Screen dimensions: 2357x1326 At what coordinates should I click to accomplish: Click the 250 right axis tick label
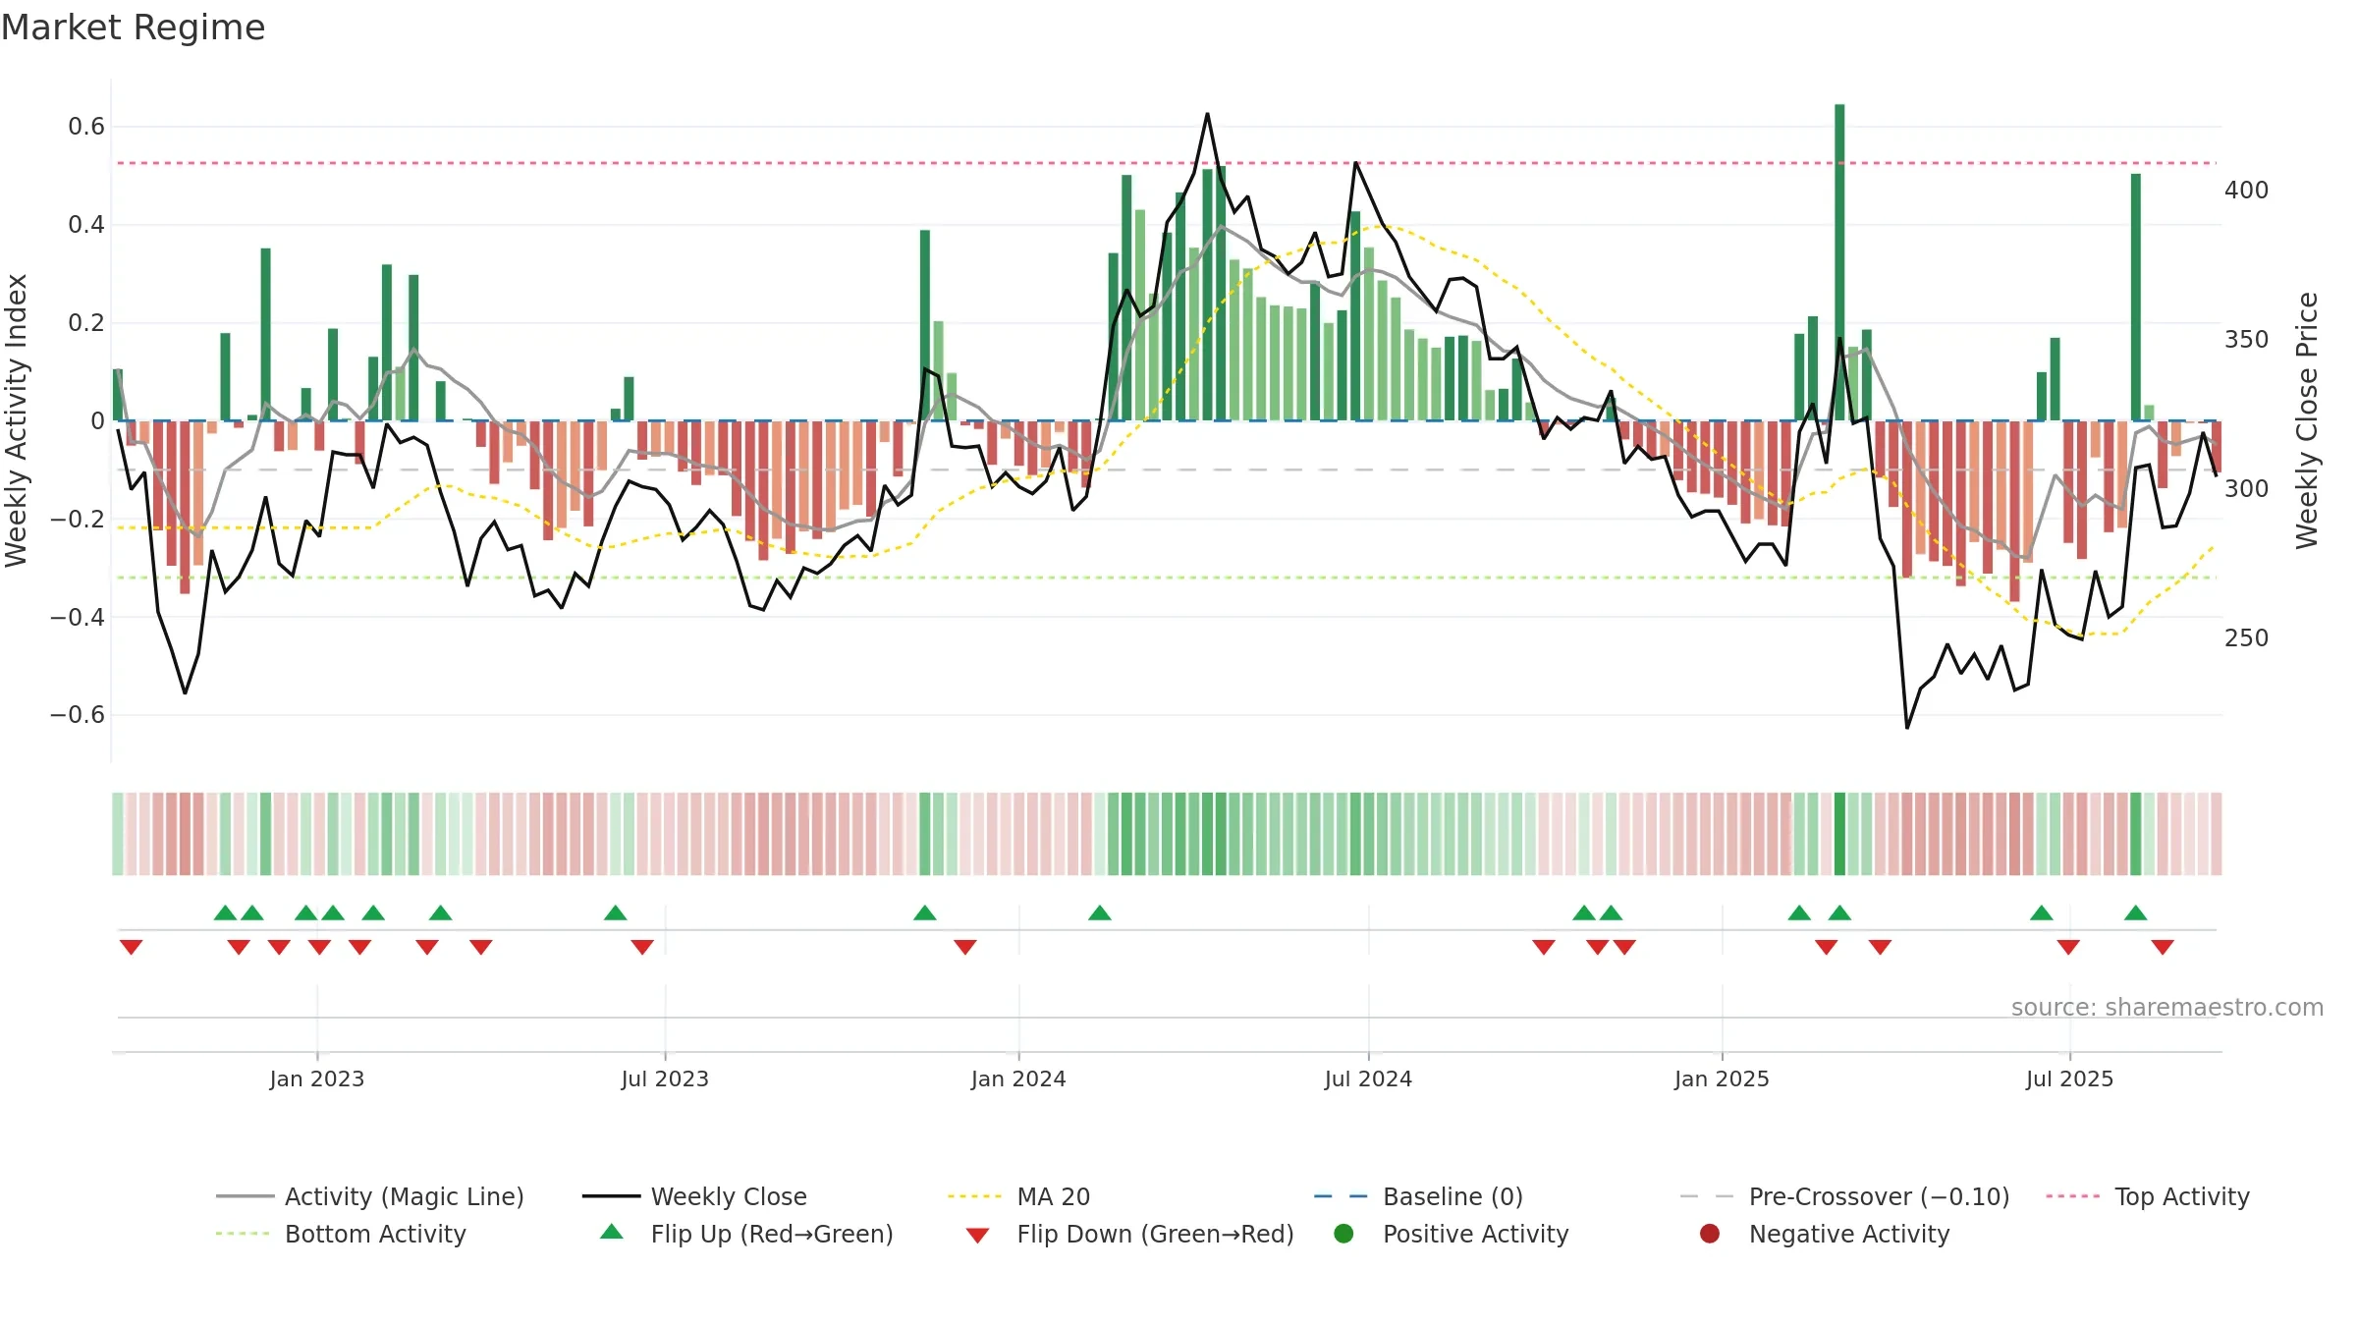pos(2247,637)
